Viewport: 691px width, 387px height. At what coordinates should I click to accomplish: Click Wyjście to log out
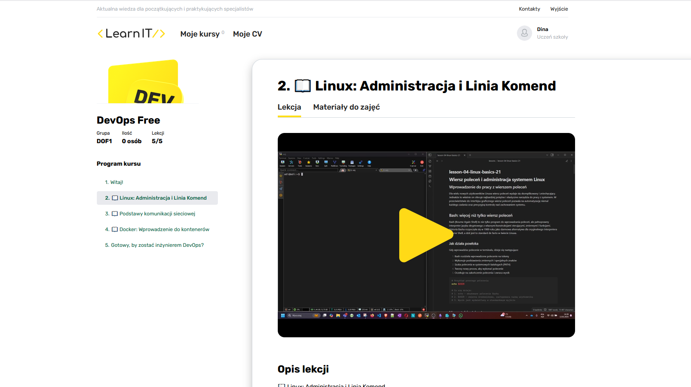click(x=559, y=9)
